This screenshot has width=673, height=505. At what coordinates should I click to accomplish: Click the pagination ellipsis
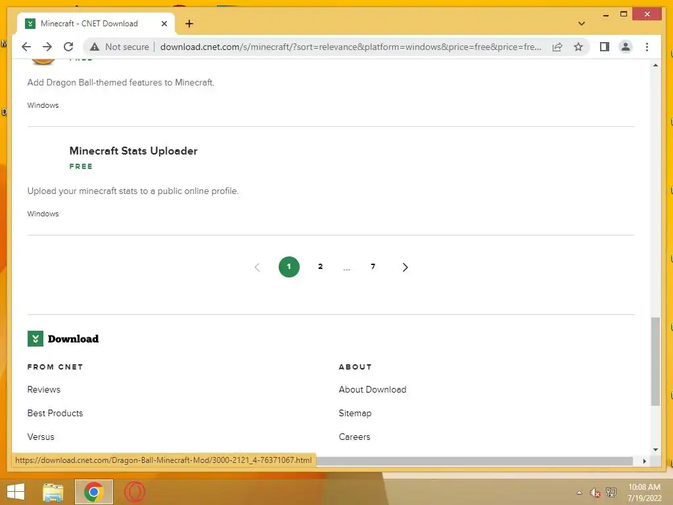click(347, 269)
